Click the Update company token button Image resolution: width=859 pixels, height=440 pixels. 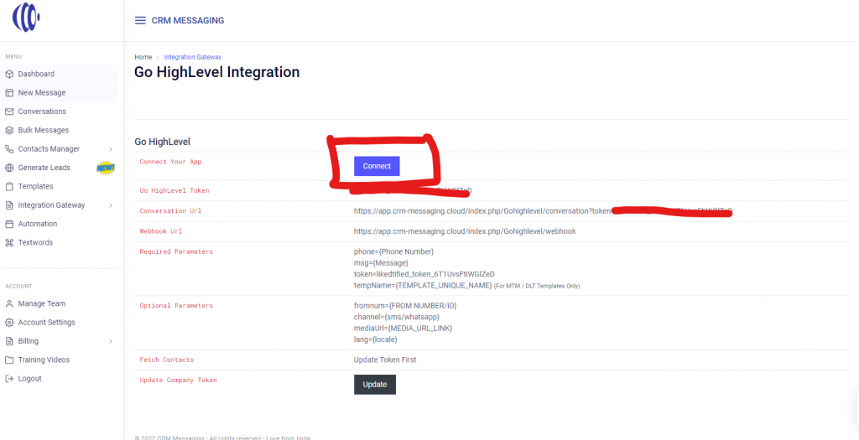[x=375, y=384]
